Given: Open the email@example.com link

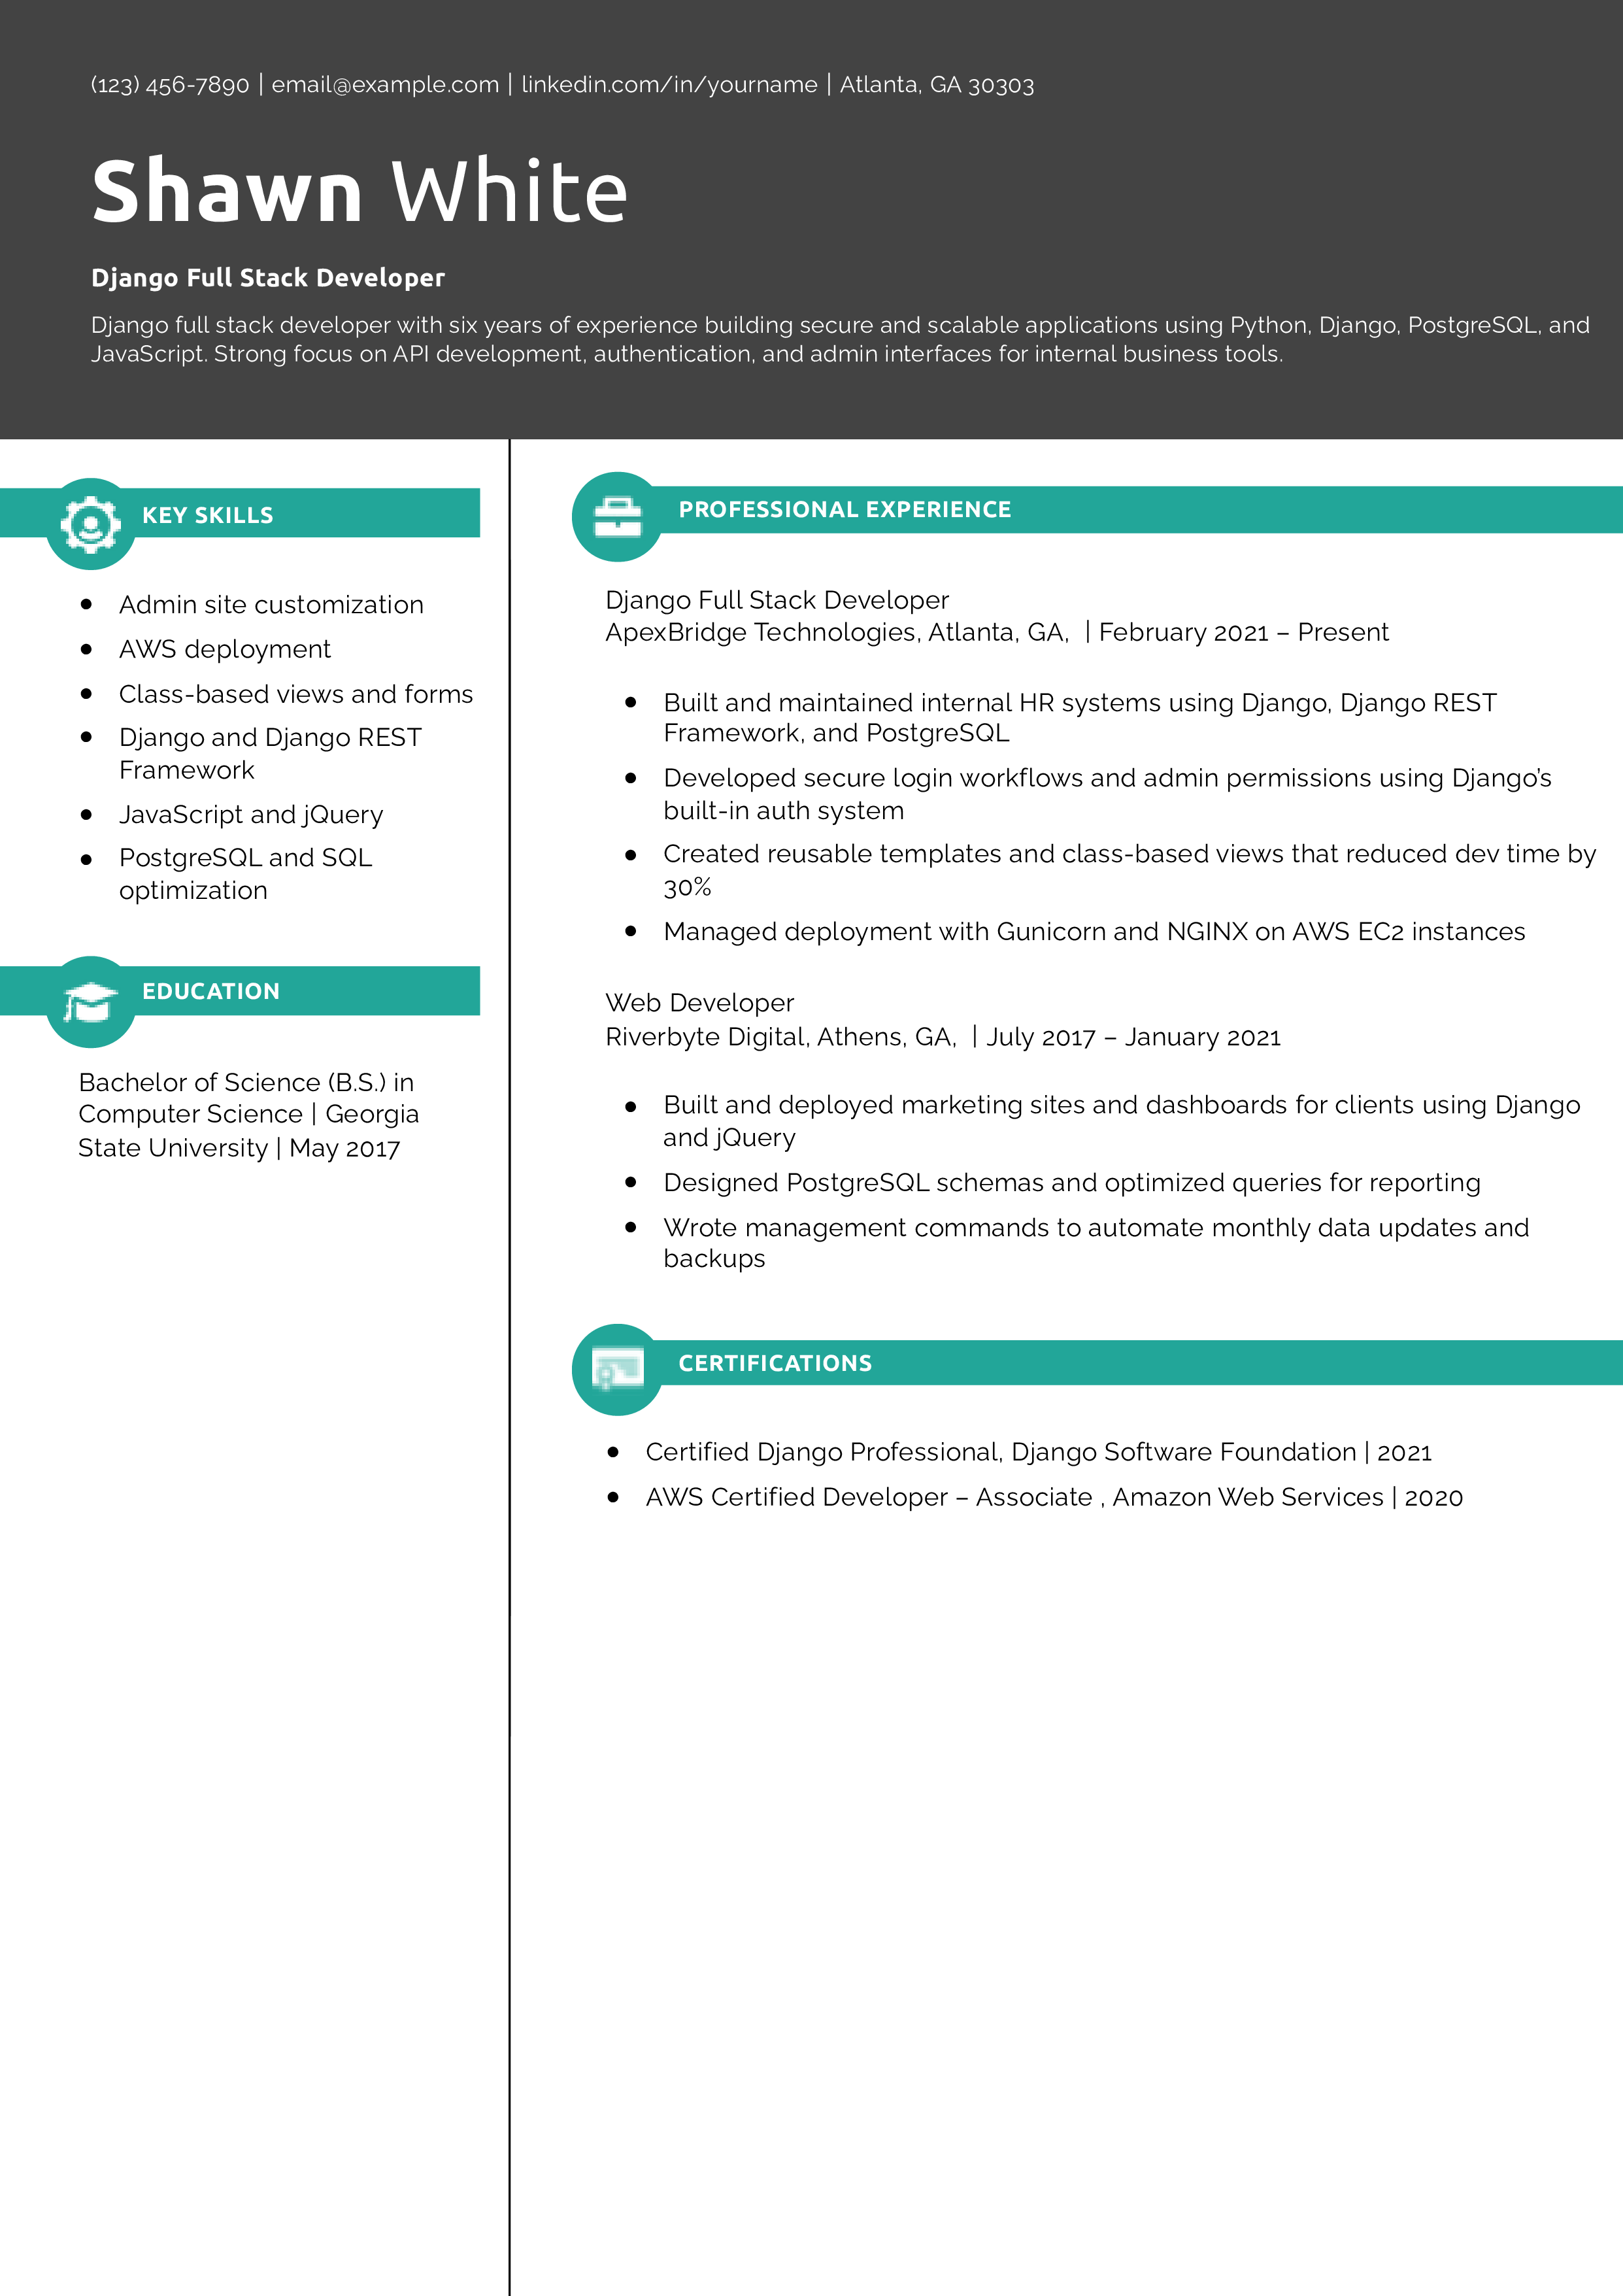Looking at the screenshot, I should pyautogui.click(x=385, y=85).
